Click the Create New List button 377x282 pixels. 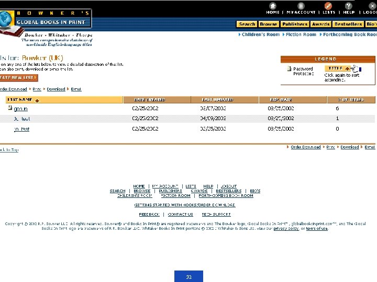18,78
